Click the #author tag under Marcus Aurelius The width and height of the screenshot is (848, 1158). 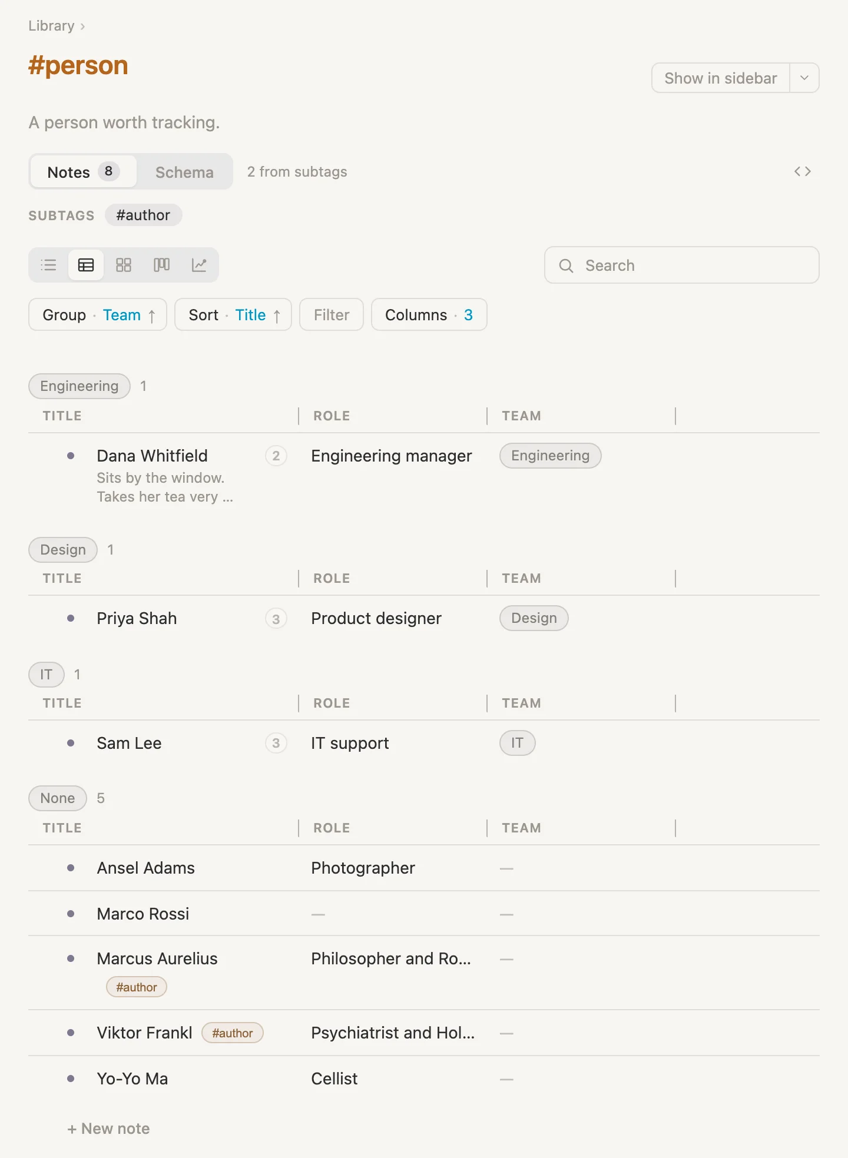(137, 987)
